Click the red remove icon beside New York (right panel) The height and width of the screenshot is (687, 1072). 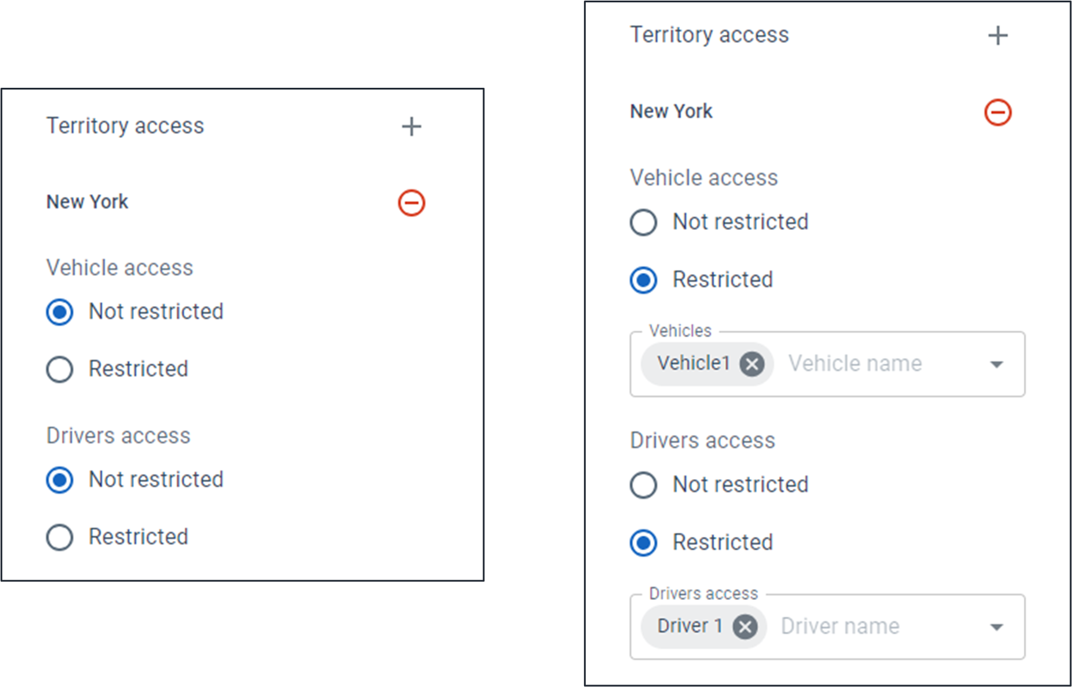pyautogui.click(x=997, y=113)
